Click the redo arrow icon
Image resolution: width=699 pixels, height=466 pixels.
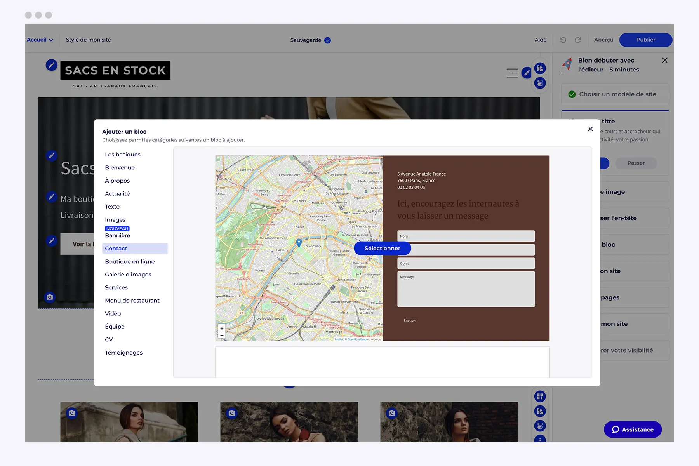pyautogui.click(x=578, y=40)
